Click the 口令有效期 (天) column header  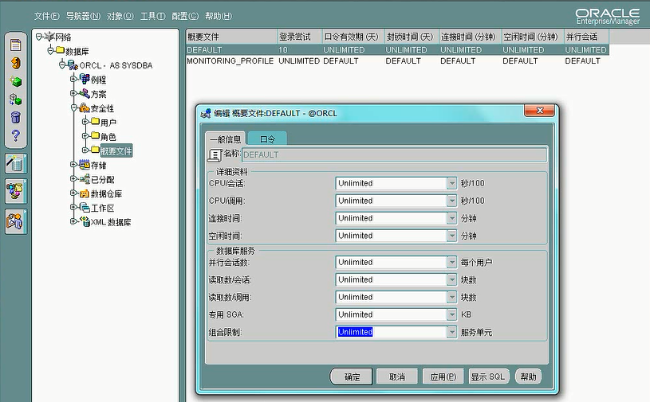click(353, 37)
